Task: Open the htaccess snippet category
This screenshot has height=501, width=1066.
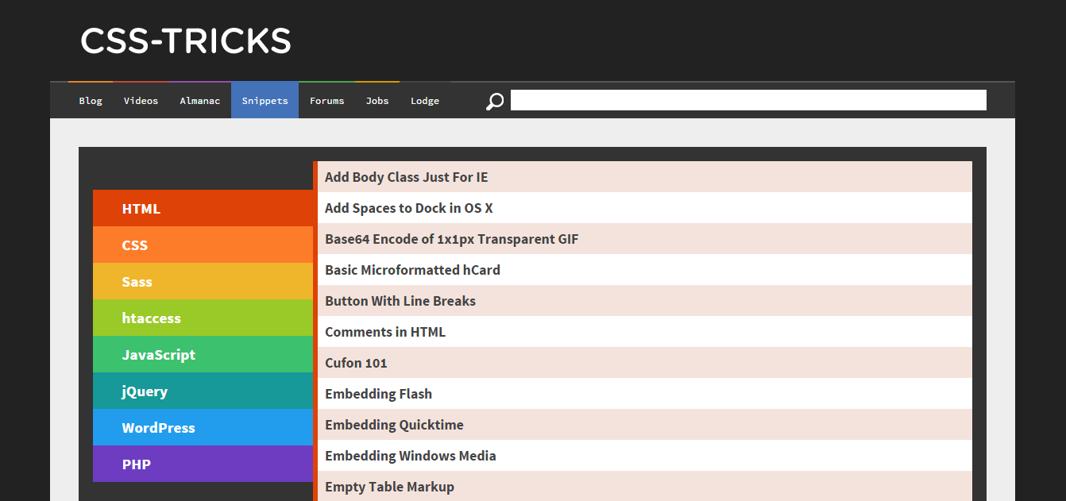Action: tap(203, 318)
